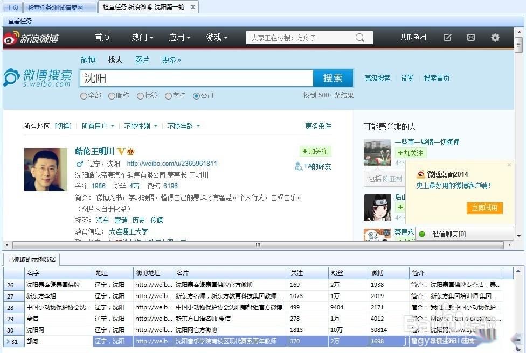
Task: Open the 所有用户 filter dropdown
Action: click(98, 126)
